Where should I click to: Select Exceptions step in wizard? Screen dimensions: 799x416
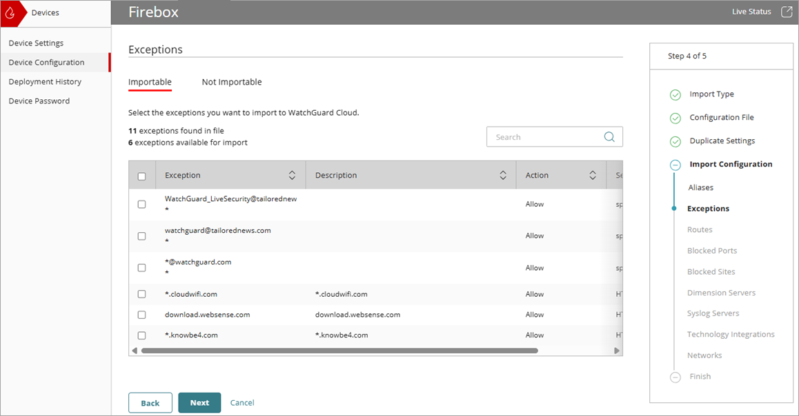[709, 209]
